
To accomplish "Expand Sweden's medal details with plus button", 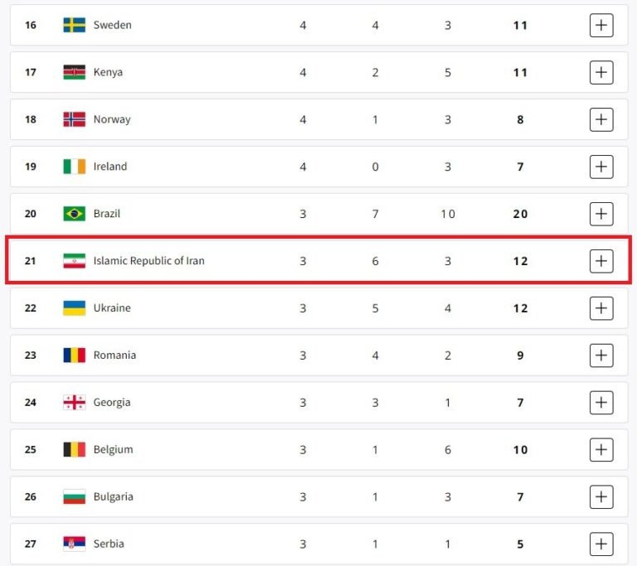I will 601,25.
